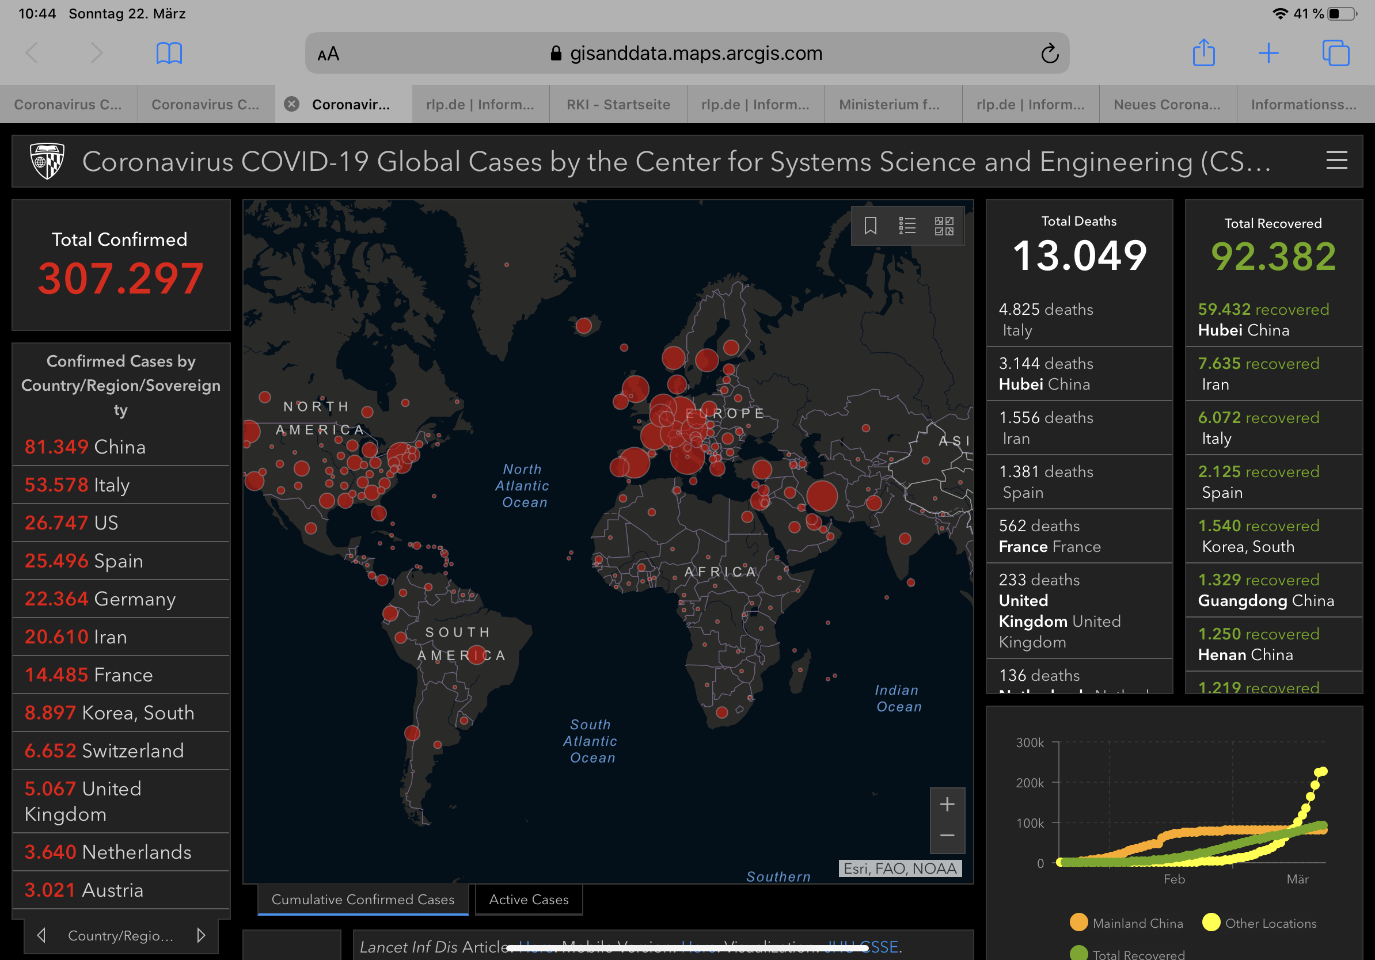Screen dimensions: 1375x960
Task: Go to the next list with the right arrow
Action: pyautogui.click(x=200, y=935)
